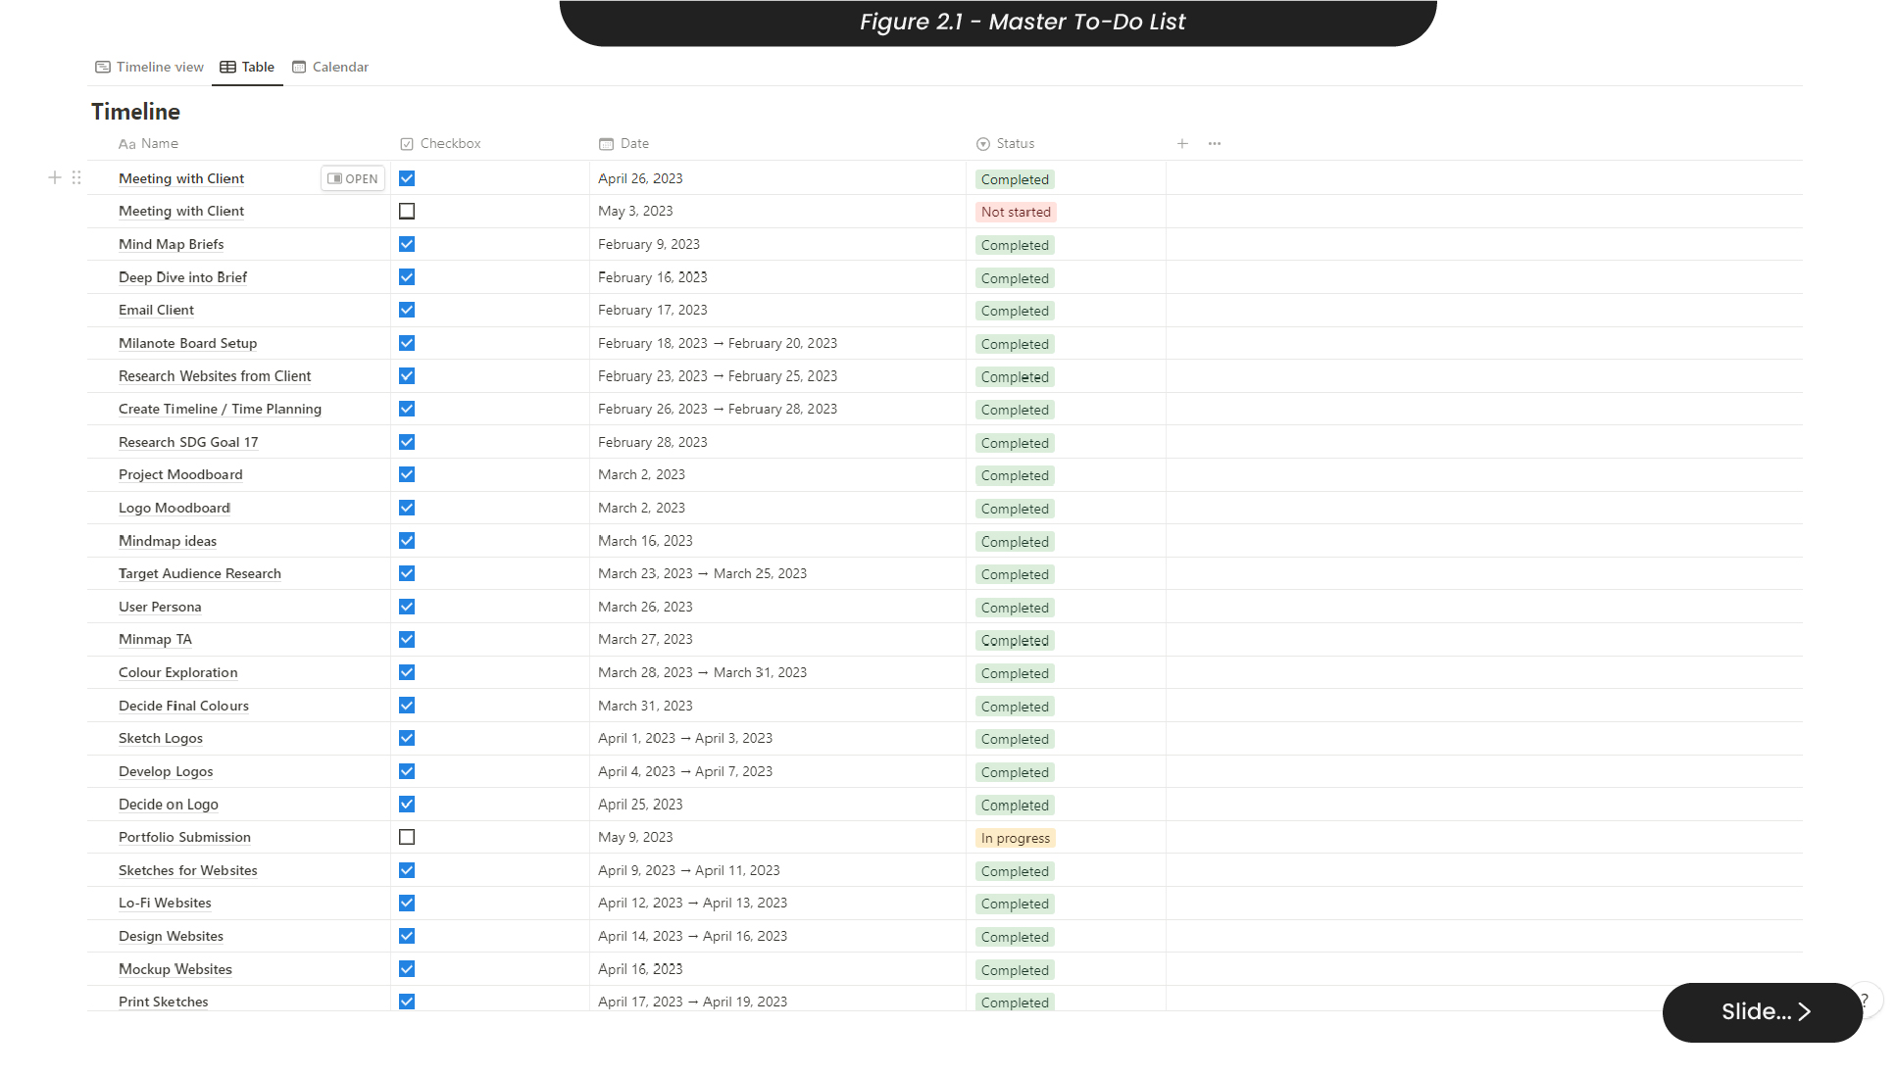Toggle the Print Sketches checkbox
Image resolution: width=1896 pixels, height=1076 pixels.
(x=407, y=1002)
